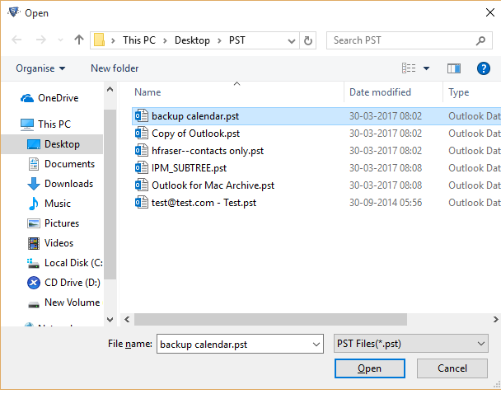Select test@test.com - Test.pst file
Screen dimensions: 501x394
pyautogui.click(x=316, y=202)
